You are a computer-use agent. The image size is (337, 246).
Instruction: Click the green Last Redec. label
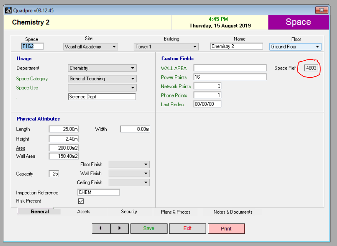coord(173,104)
